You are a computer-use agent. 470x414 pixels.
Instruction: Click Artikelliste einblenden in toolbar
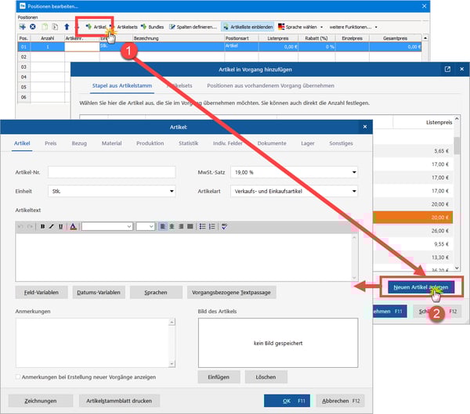point(247,27)
